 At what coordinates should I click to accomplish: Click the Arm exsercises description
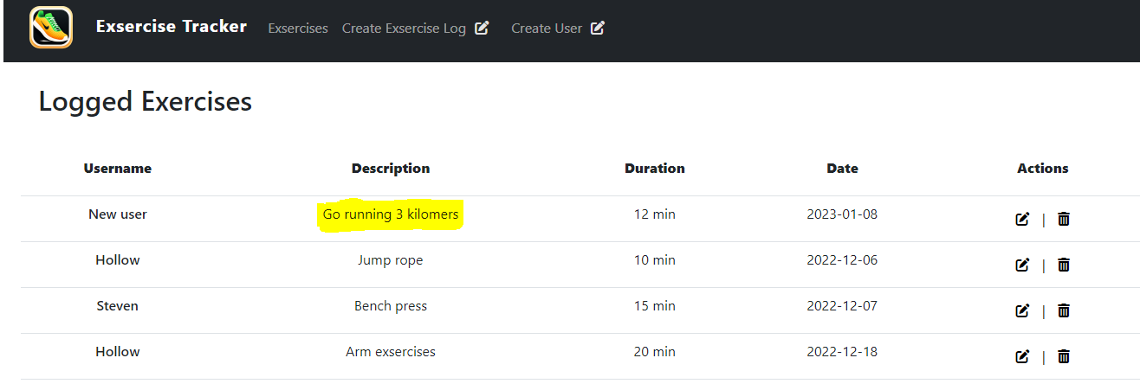point(391,352)
